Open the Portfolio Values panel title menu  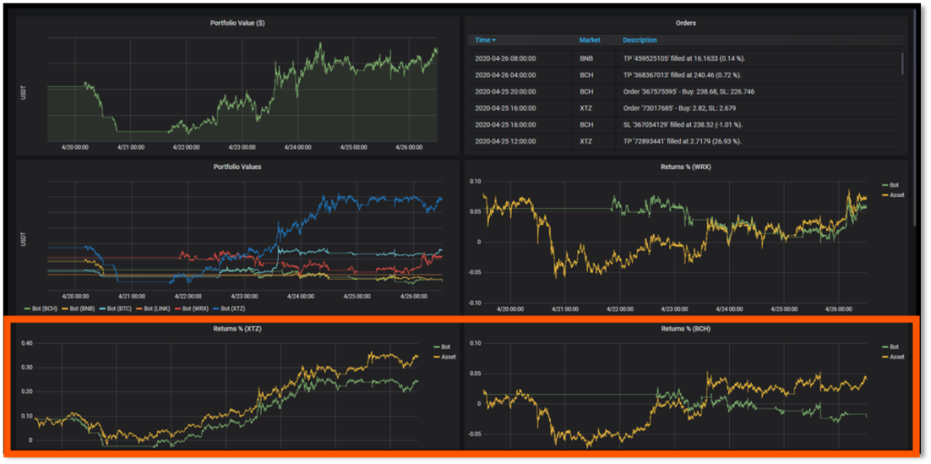pos(240,166)
